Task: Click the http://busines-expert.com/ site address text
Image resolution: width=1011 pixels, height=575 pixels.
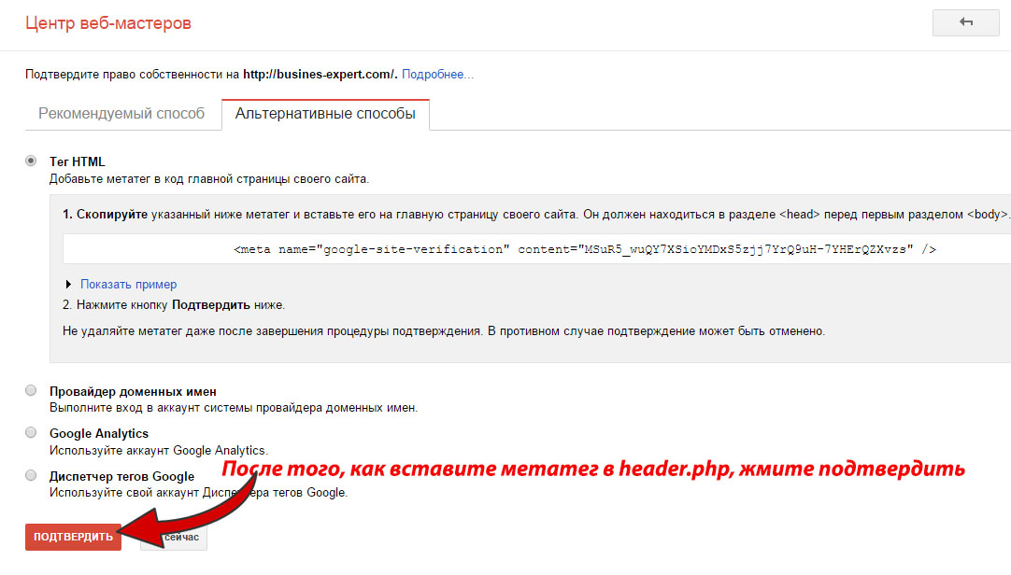Action: coord(320,74)
